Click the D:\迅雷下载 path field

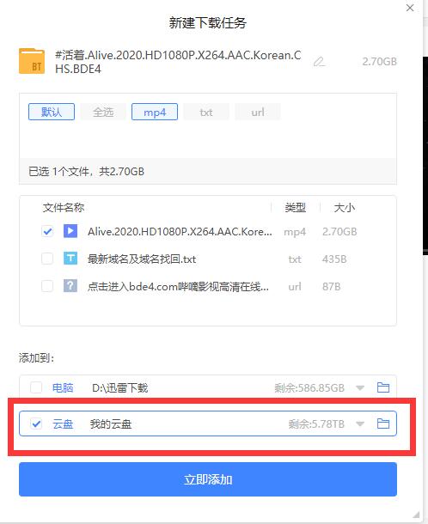tap(120, 387)
